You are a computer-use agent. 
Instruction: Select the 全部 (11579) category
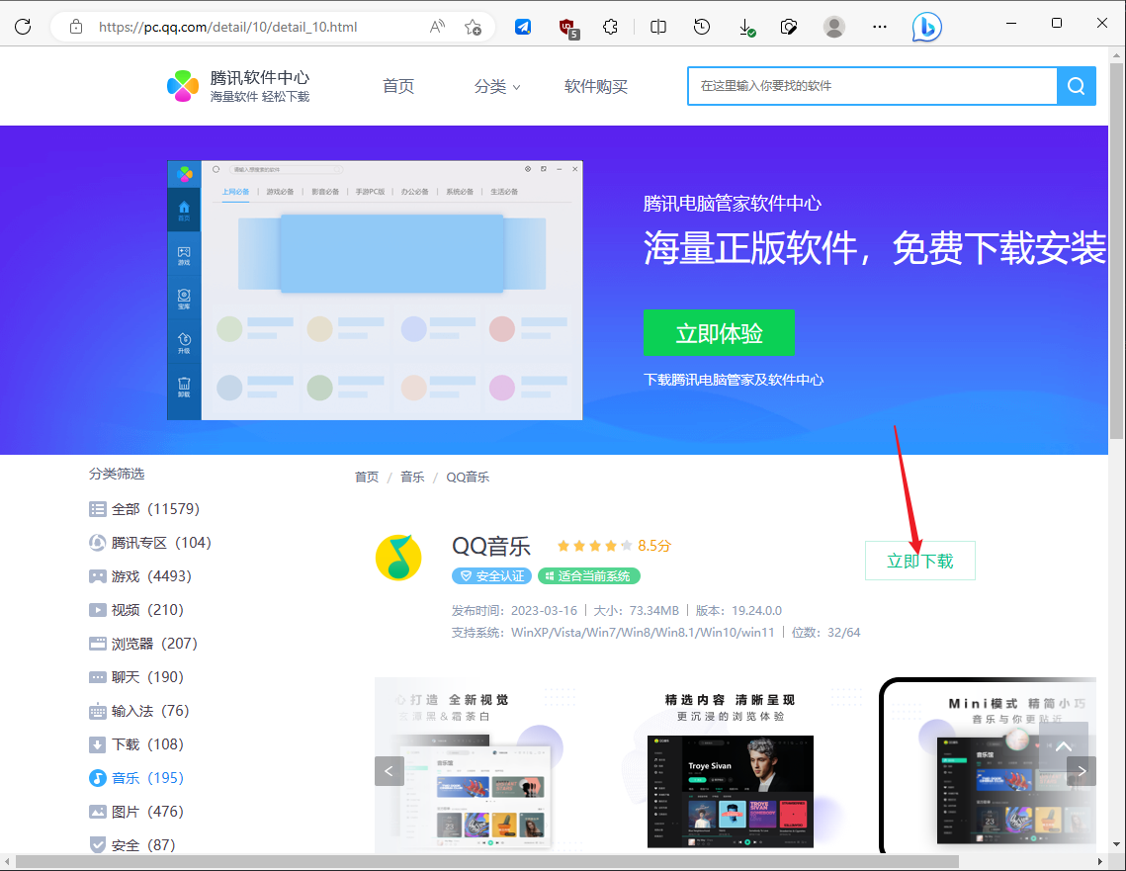(x=144, y=509)
